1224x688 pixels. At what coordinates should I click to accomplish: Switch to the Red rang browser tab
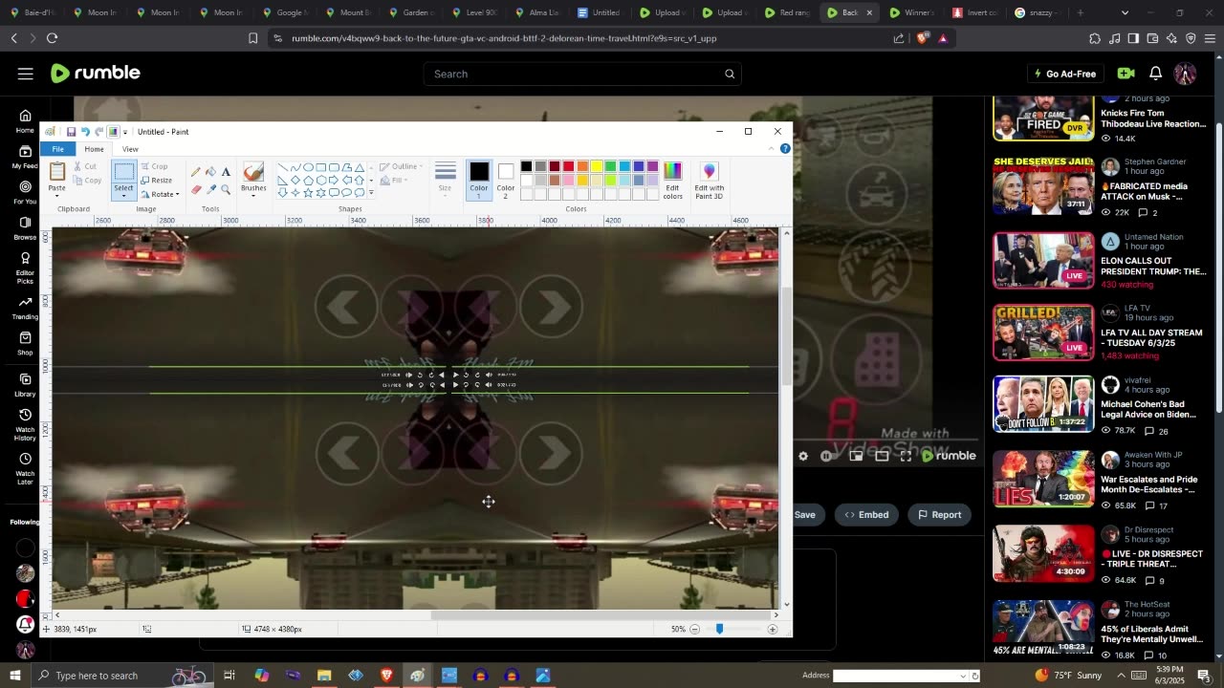(787, 12)
